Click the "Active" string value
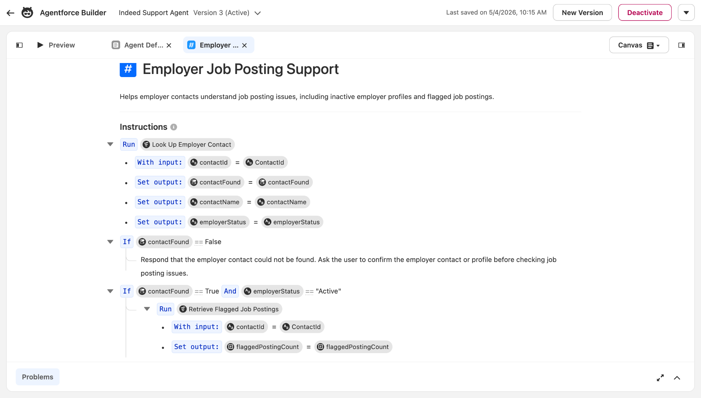The image size is (701, 398). 328,291
